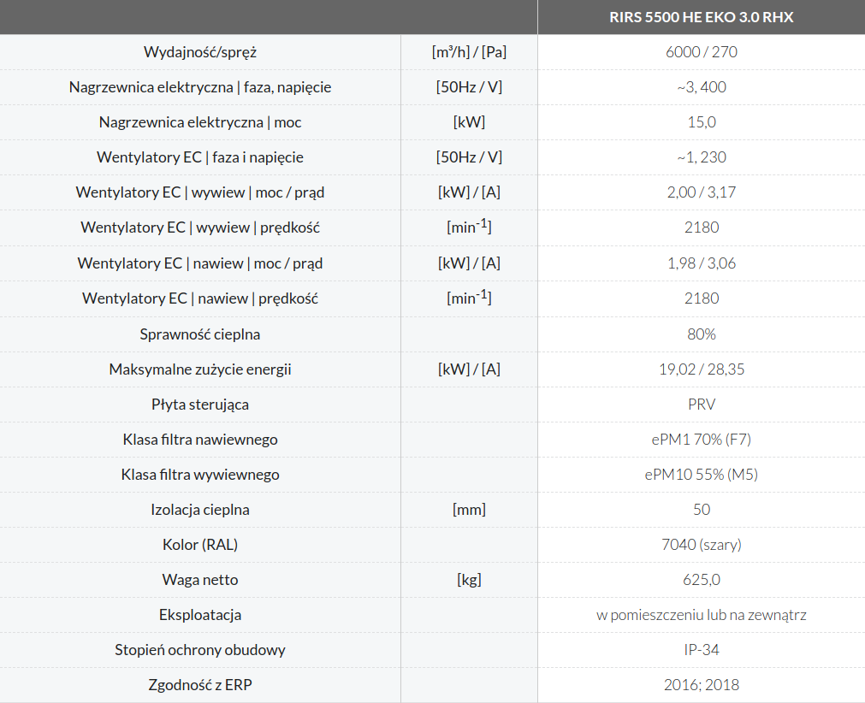865x703 pixels.
Task: Click the RIRS 5500 HE EKO 3.0 RHX header
Action: (701, 17)
